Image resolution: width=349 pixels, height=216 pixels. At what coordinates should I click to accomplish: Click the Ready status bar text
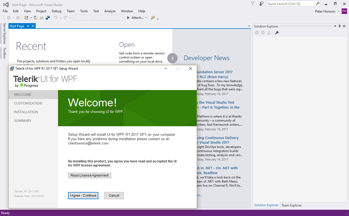tap(5, 213)
